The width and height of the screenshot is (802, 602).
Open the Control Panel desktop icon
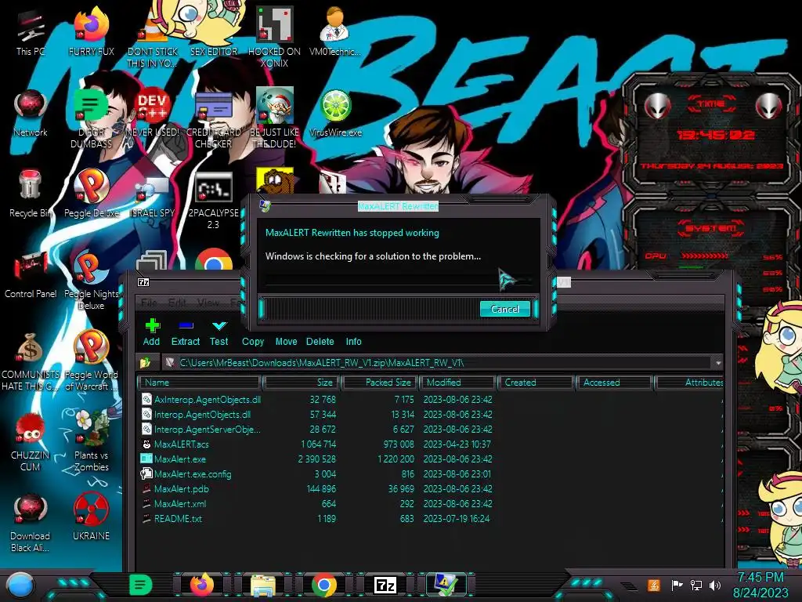pyautogui.click(x=31, y=275)
